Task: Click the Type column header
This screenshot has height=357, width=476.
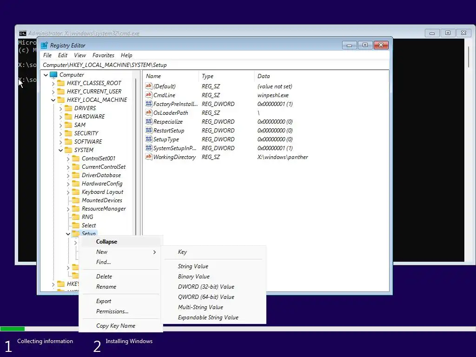Action: [226, 76]
